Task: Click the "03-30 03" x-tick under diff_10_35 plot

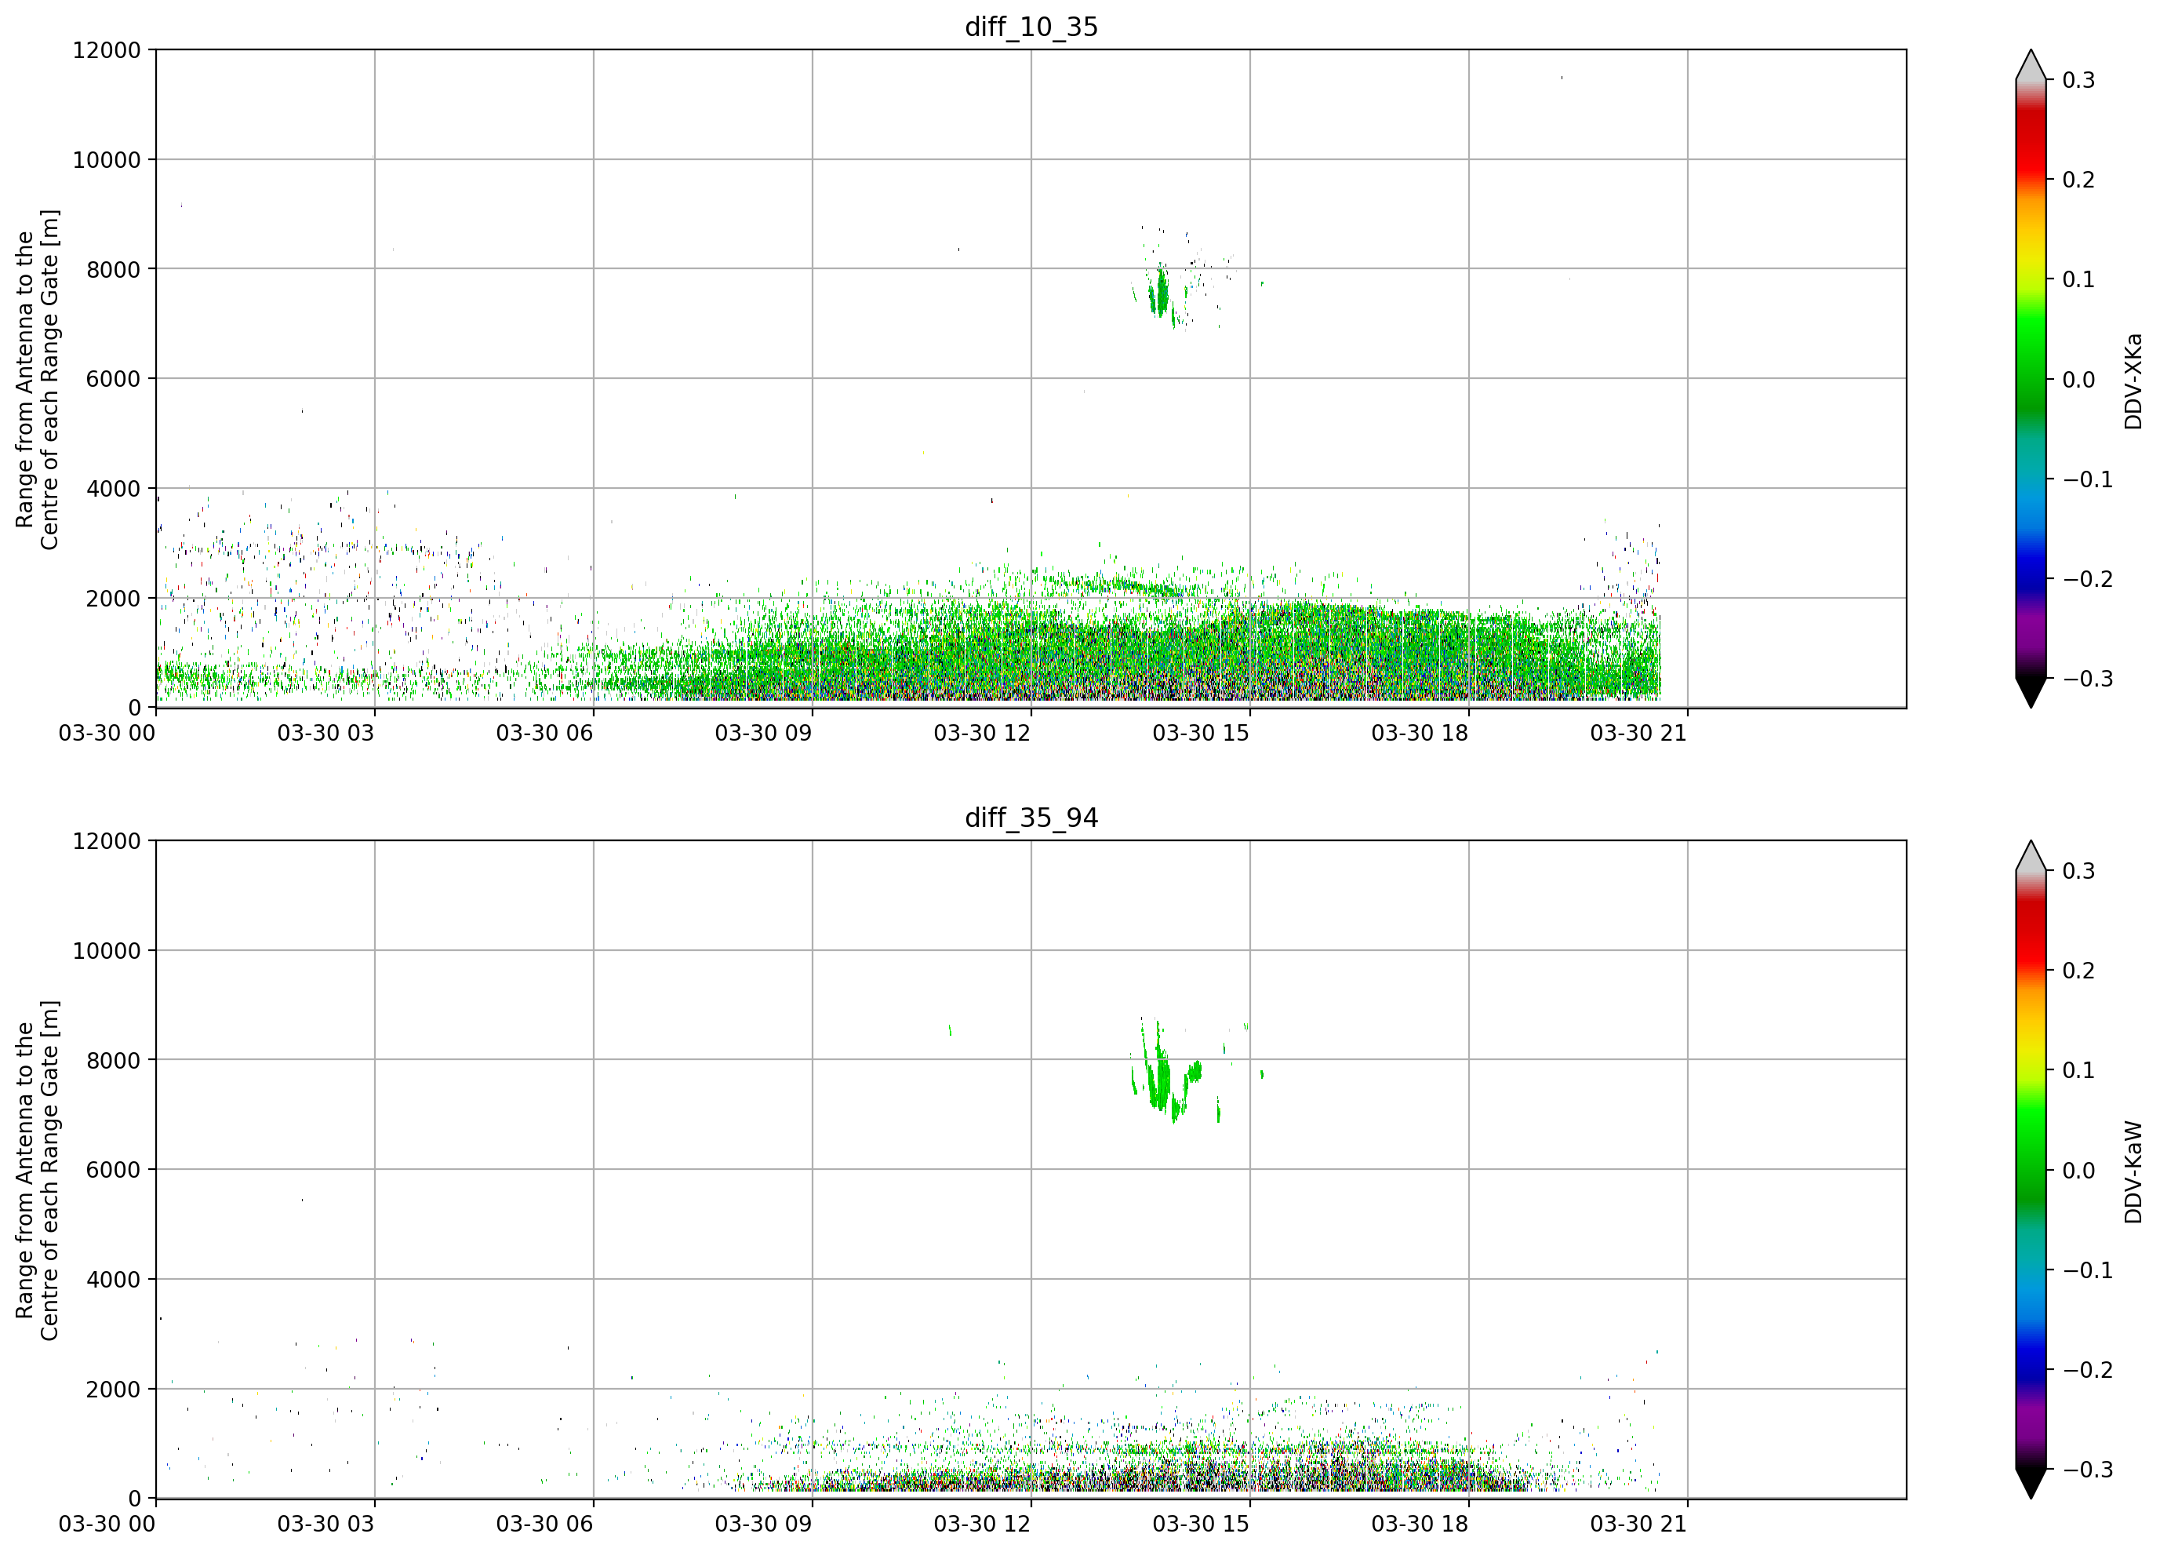Action: click(x=325, y=733)
